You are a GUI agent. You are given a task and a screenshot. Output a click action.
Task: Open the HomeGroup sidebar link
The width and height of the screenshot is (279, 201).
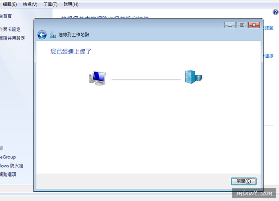pos(8,157)
